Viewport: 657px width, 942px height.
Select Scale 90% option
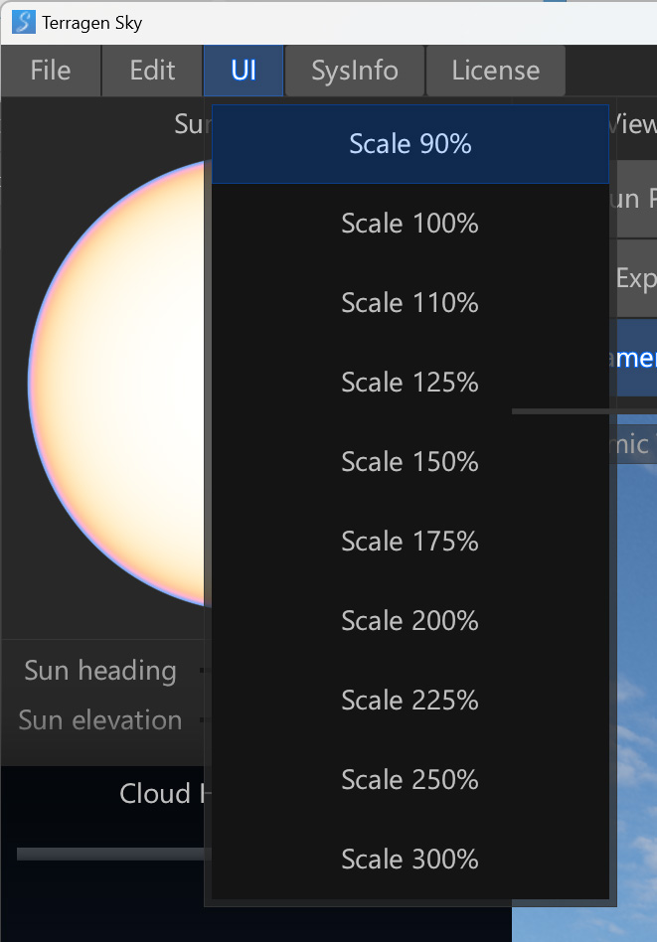point(410,144)
